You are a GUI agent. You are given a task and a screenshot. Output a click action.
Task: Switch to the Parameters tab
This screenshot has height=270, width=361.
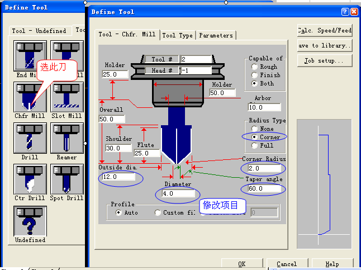point(216,35)
